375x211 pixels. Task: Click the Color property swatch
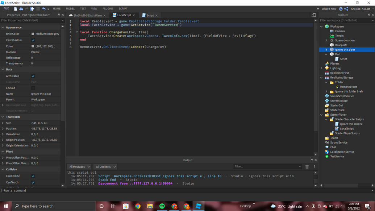(33, 46)
